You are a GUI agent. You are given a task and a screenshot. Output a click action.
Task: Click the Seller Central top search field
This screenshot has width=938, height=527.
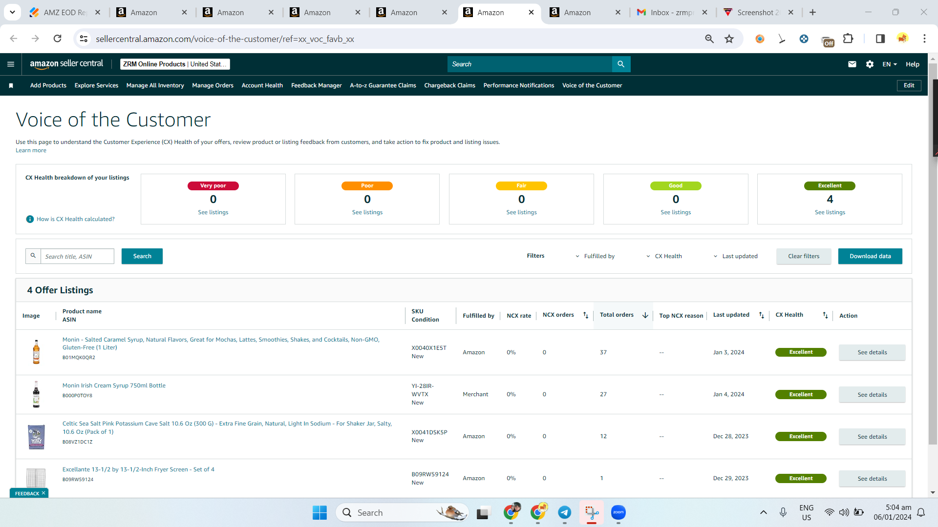coord(530,64)
